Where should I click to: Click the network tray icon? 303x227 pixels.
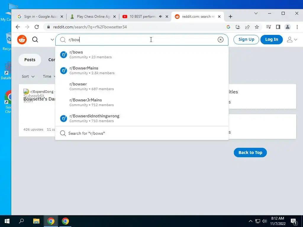[258, 221]
